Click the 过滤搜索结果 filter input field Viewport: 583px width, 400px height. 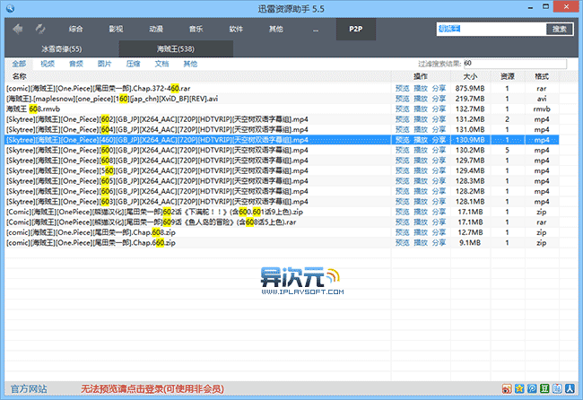(x=515, y=64)
